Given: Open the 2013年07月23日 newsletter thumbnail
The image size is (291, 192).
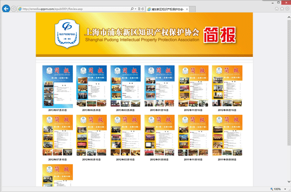Looking at the screenshot, I should (57, 87).
